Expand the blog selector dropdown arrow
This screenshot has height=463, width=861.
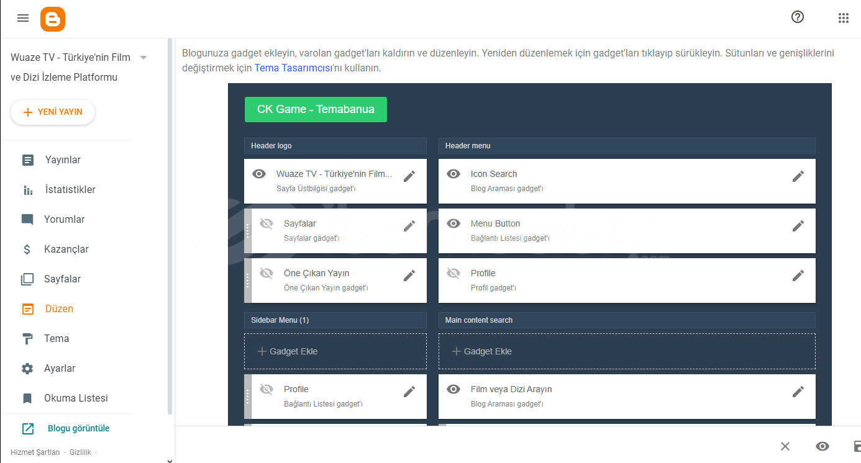click(x=143, y=57)
